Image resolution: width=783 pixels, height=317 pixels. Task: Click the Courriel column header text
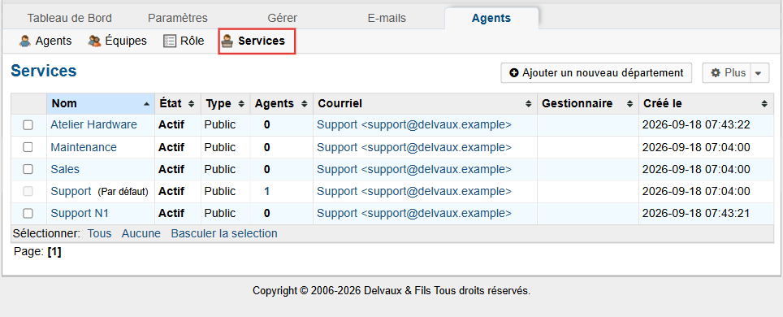click(340, 103)
